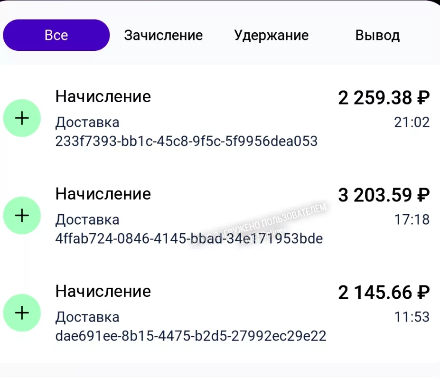Click transaction ID starting with 4ffab724

coord(189,238)
